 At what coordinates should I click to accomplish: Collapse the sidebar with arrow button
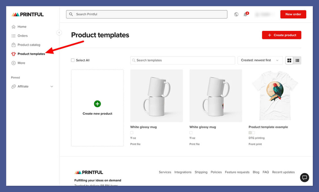click(59, 32)
